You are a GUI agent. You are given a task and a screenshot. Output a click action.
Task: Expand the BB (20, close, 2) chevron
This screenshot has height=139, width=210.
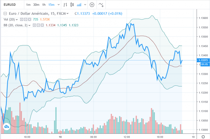tap(30, 25)
